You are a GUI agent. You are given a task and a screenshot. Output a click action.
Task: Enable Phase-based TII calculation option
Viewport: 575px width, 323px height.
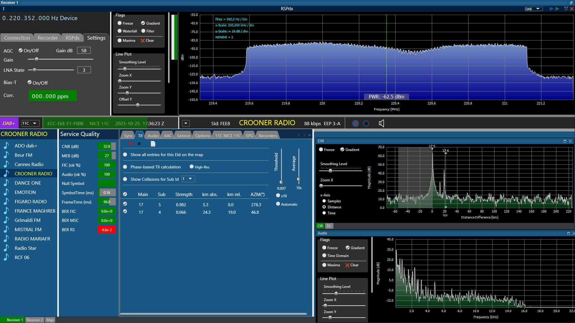pyautogui.click(x=125, y=167)
